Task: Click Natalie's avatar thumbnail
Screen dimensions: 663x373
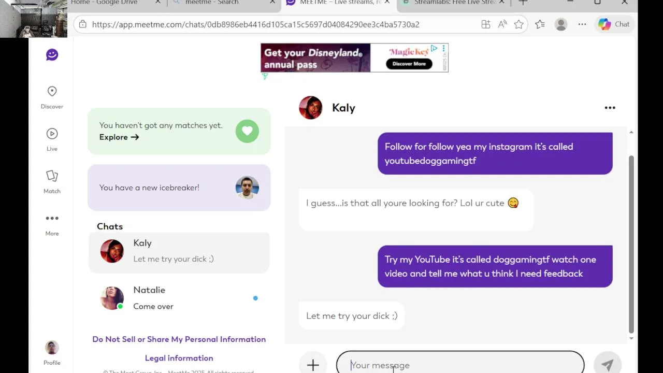Action: [112, 298]
